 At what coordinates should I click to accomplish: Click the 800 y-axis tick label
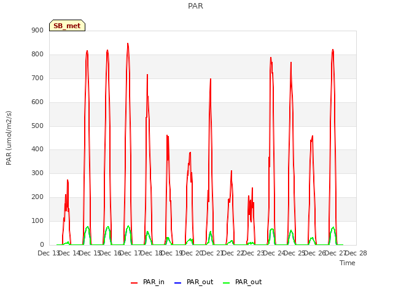click(x=37, y=55)
